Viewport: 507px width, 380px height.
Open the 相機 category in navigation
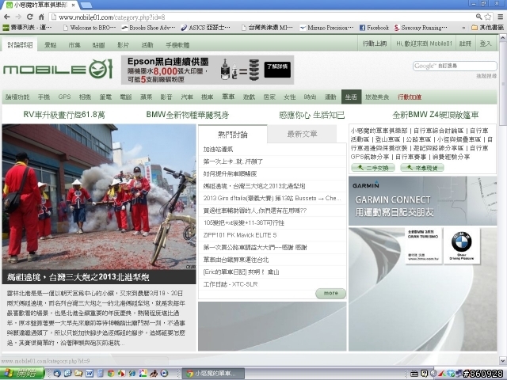point(85,97)
